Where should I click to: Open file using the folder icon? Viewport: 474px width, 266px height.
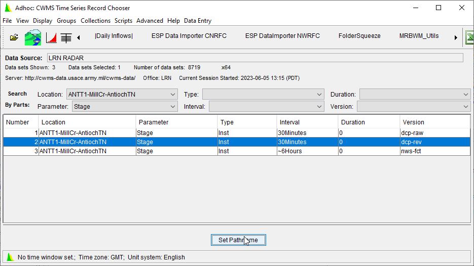[x=14, y=38]
